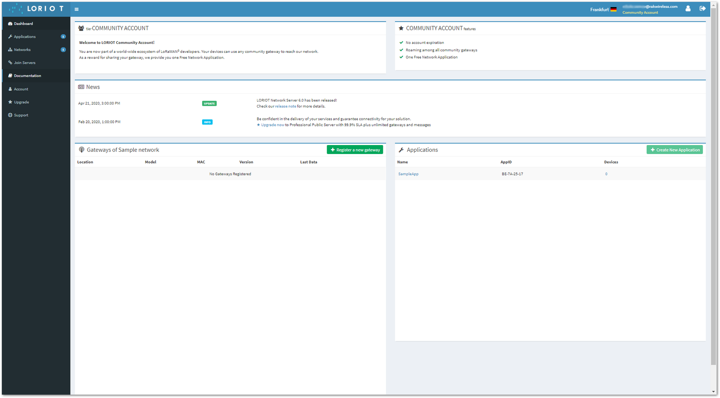The height and width of the screenshot is (398, 720).
Task: Click Register a new gateway button
Action: (x=355, y=150)
